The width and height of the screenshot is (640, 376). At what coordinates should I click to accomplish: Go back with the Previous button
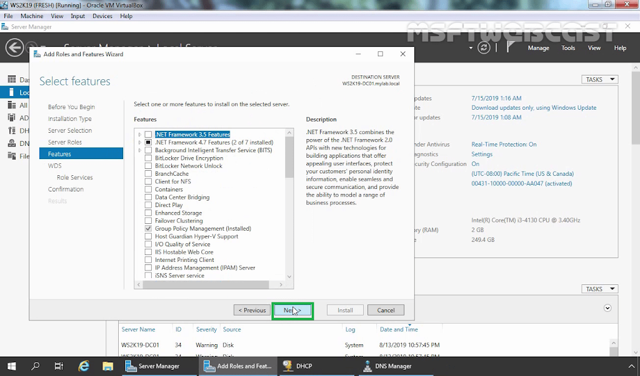(252, 311)
